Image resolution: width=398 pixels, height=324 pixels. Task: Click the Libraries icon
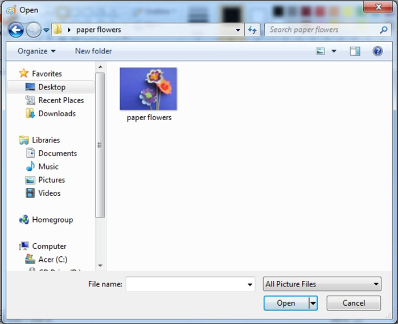tap(24, 140)
